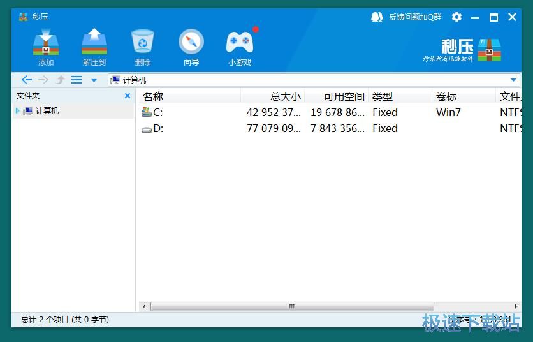Click the D: drive icon
Viewport: 533px width, 342px height.
pos(147,130)
